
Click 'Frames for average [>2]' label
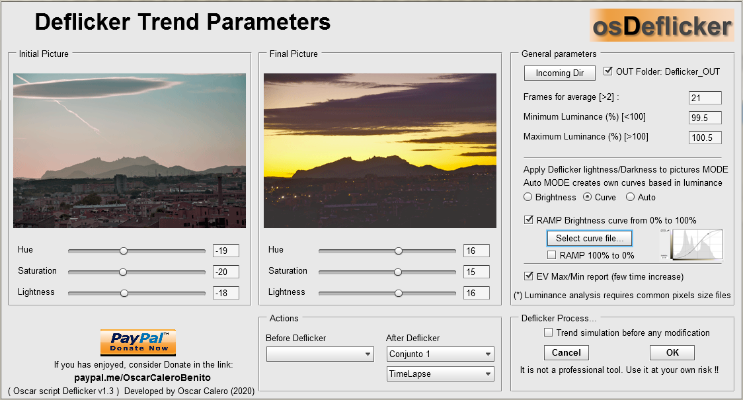pos(571,97)
